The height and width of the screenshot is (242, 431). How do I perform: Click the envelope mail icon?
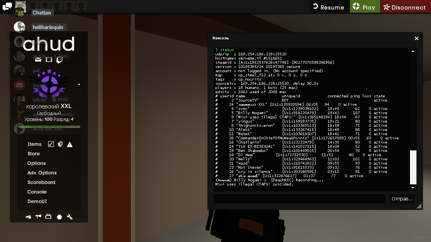click(38, 60)
